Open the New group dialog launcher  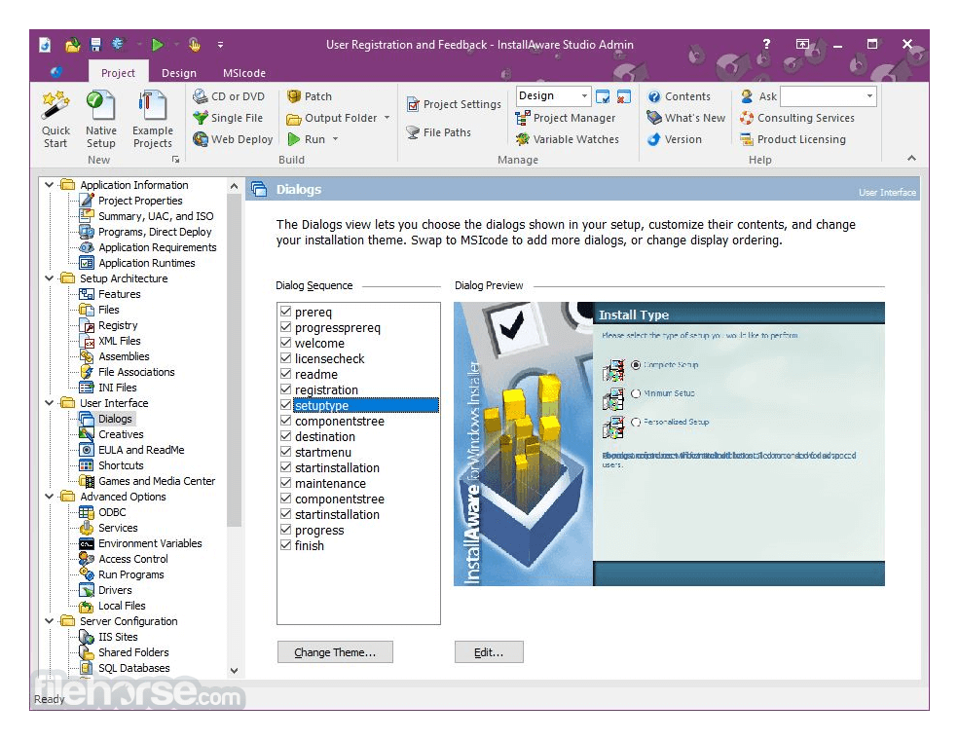pos(175,160)
